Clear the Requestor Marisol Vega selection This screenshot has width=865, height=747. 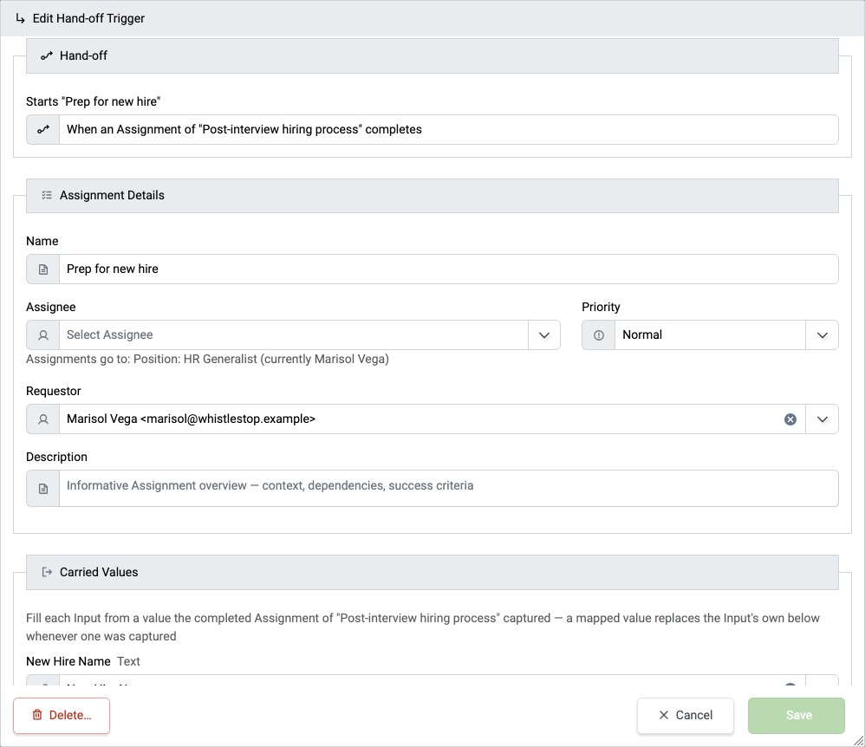point(790,419)
